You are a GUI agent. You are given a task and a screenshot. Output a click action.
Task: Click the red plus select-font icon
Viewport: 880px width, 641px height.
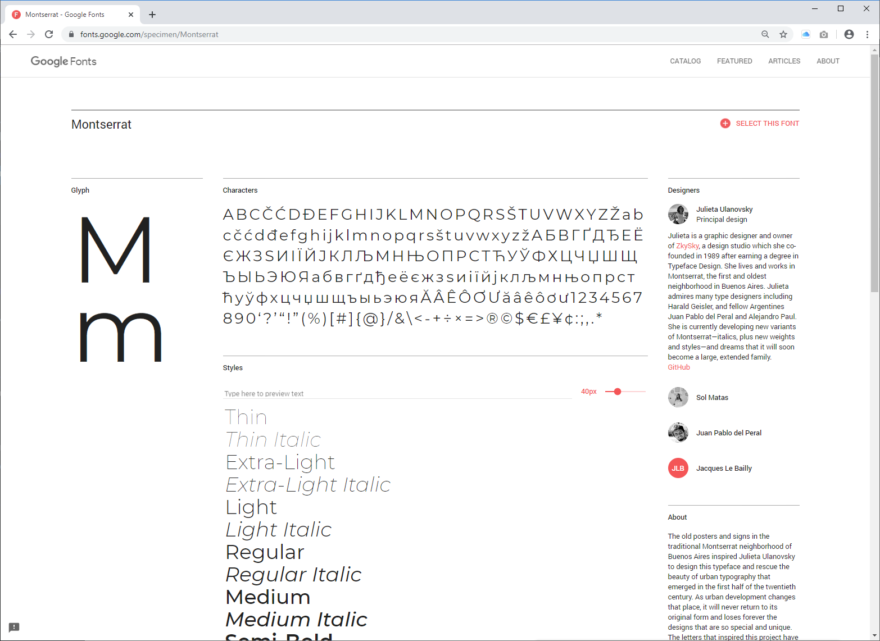click(725, 124)
